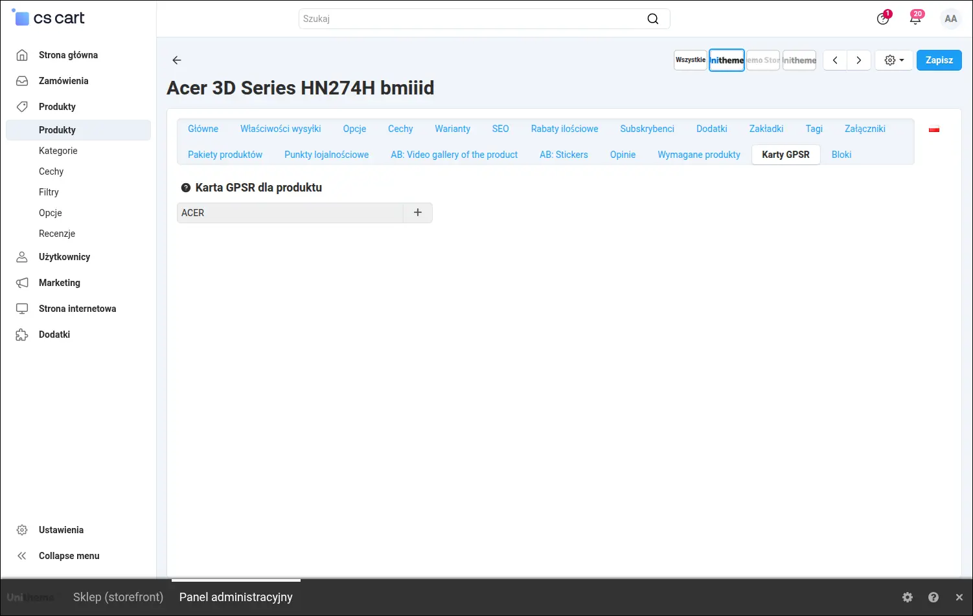The image size is (973, 616).
Task: Open the Bloki tab
Action: click(x=841, y=155)
